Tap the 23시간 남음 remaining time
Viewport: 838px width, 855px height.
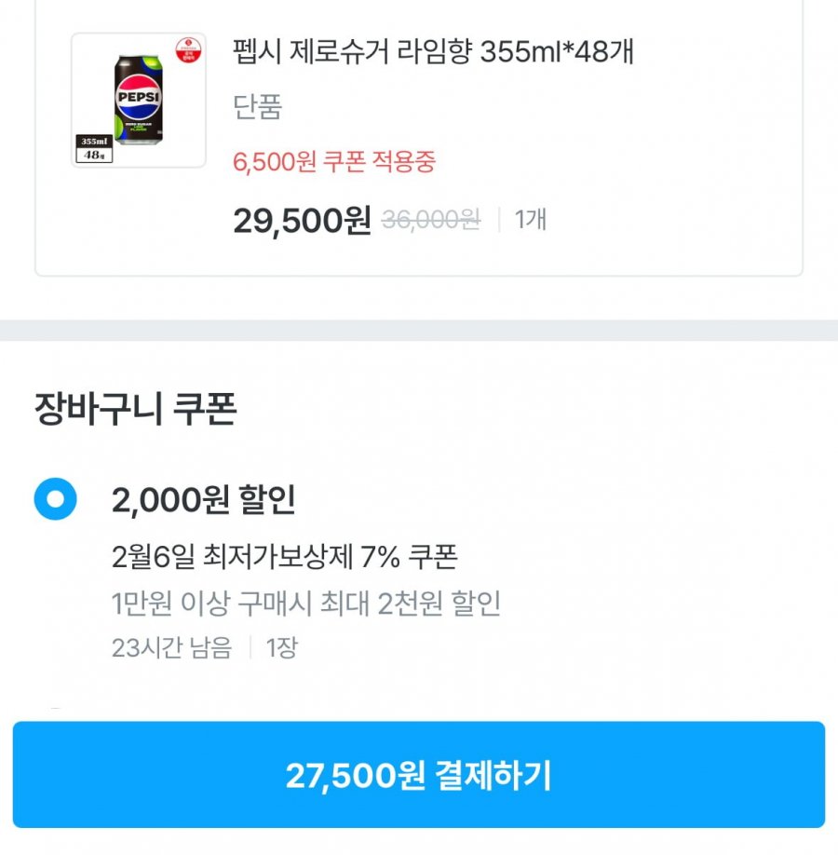point(171,647)
